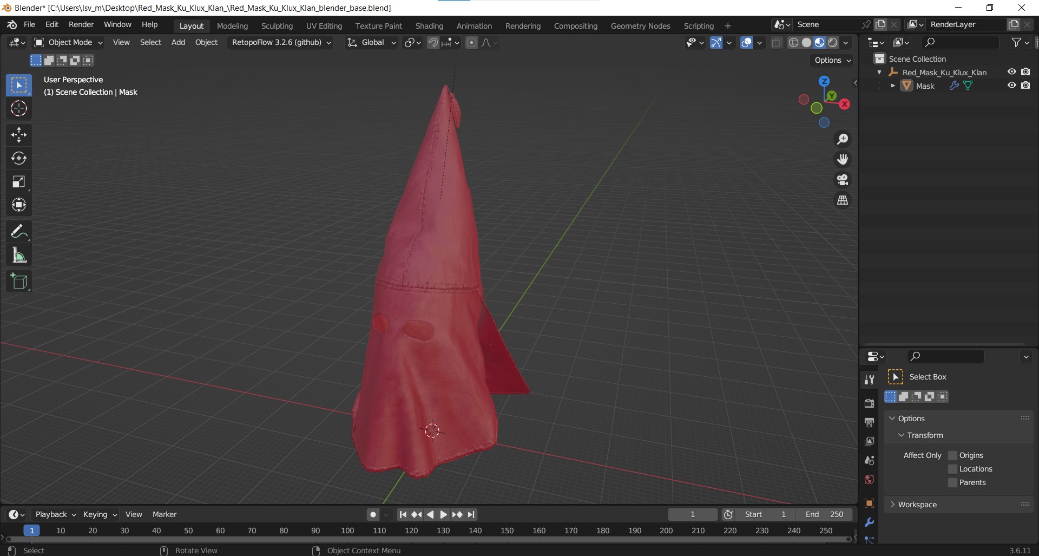Image resolution: width=1039 pixels, height=556 pixels.
Task: Click the current frame field
Action: point(693,515)
